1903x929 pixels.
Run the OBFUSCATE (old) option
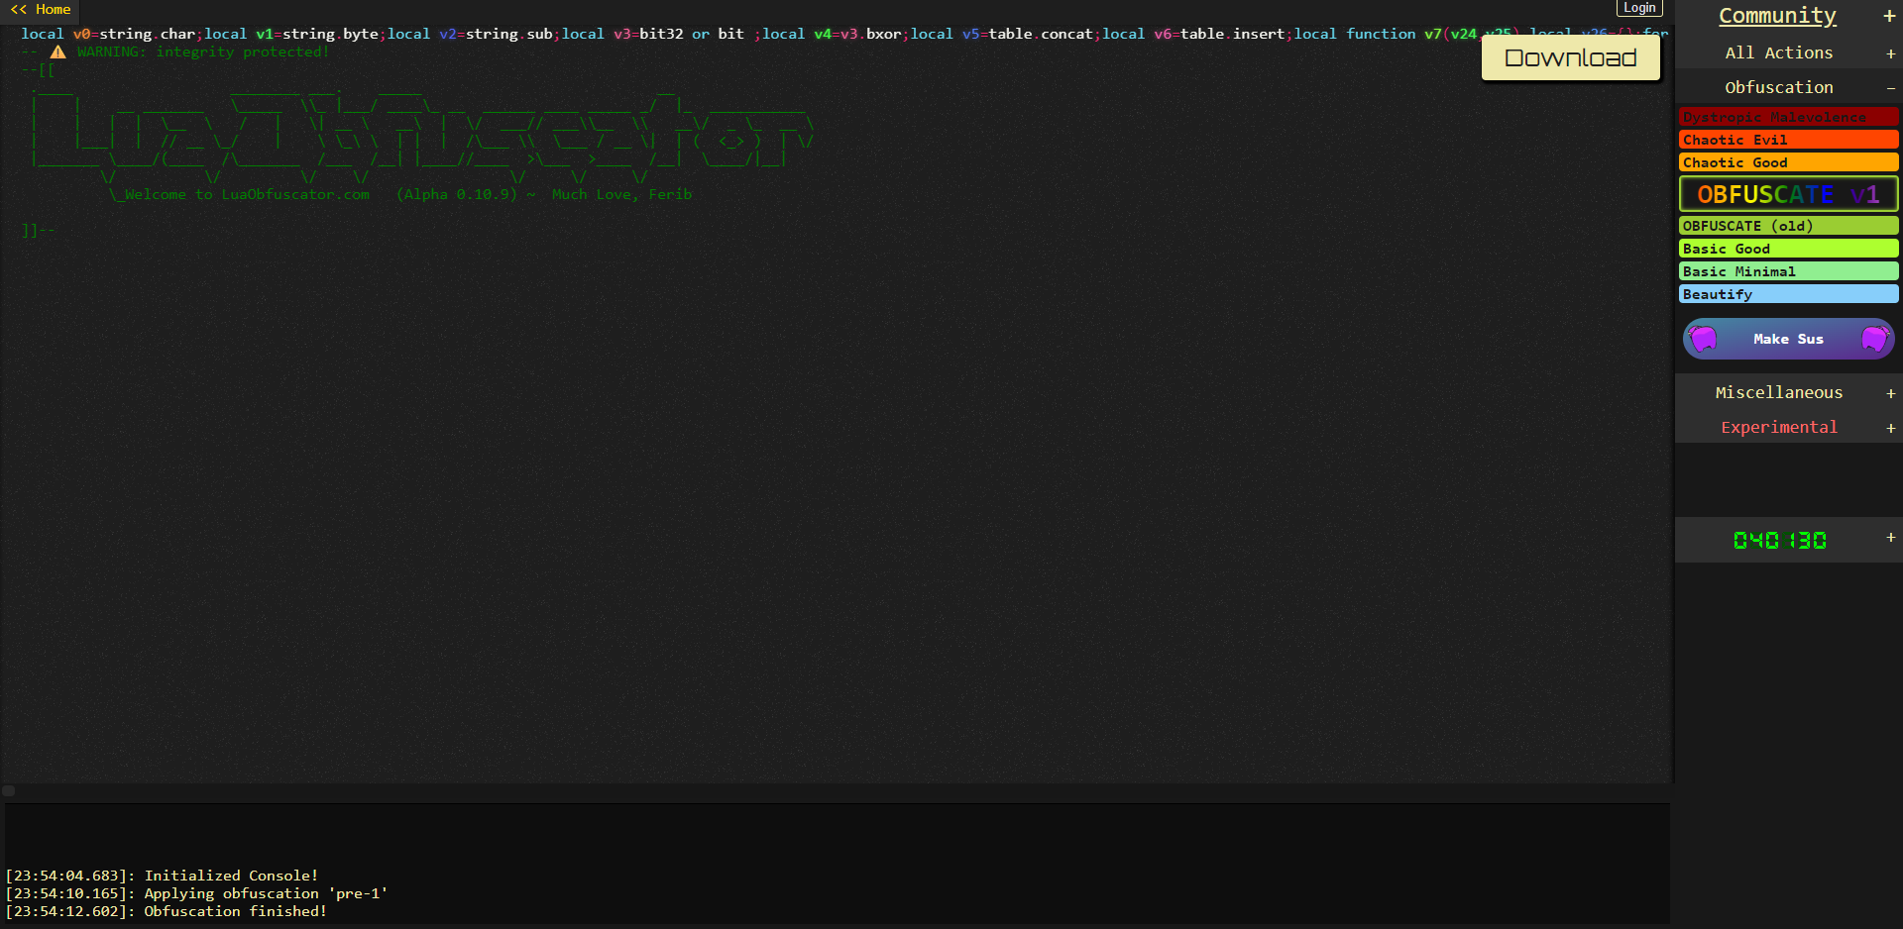coord(1788,226)
